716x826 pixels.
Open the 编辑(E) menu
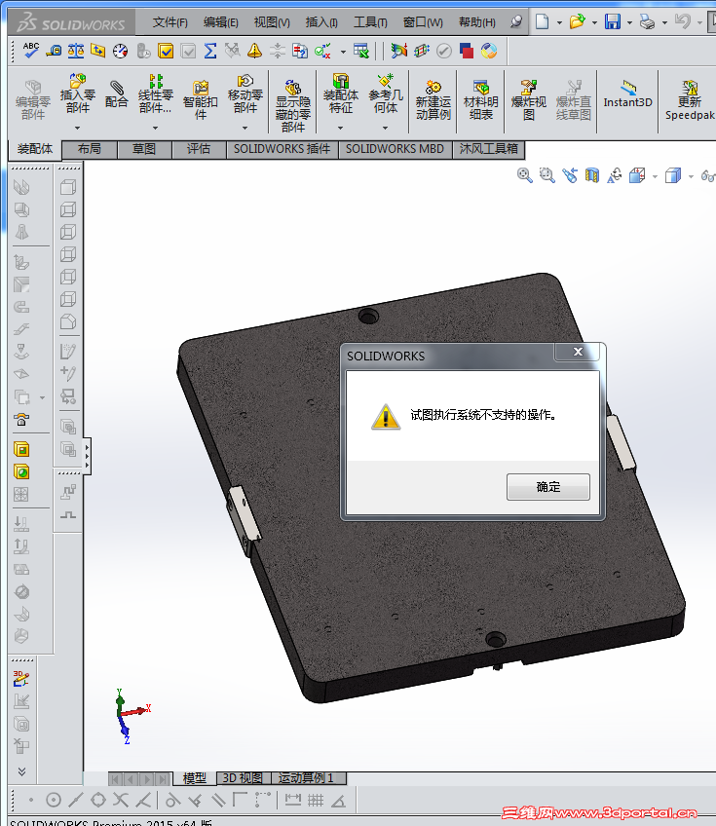click(220, 22)
